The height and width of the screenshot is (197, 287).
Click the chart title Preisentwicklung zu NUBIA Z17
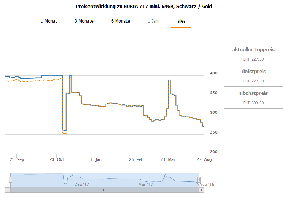point(143,7)
